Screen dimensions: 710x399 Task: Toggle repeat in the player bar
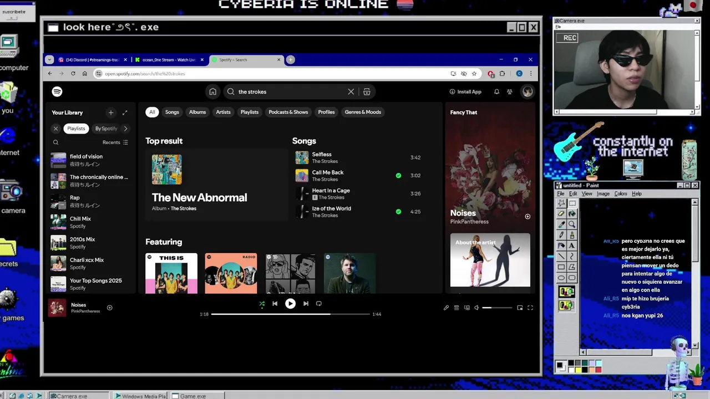click(318, 304)
